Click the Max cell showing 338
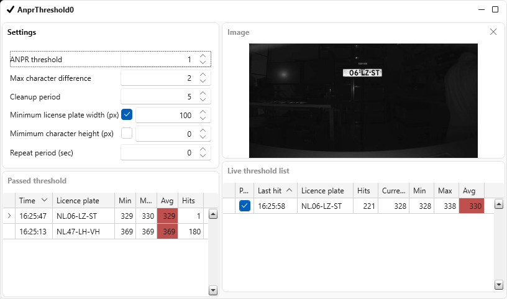Image resolution: width=507 pixels, height=299 pixels. [446, 206]
